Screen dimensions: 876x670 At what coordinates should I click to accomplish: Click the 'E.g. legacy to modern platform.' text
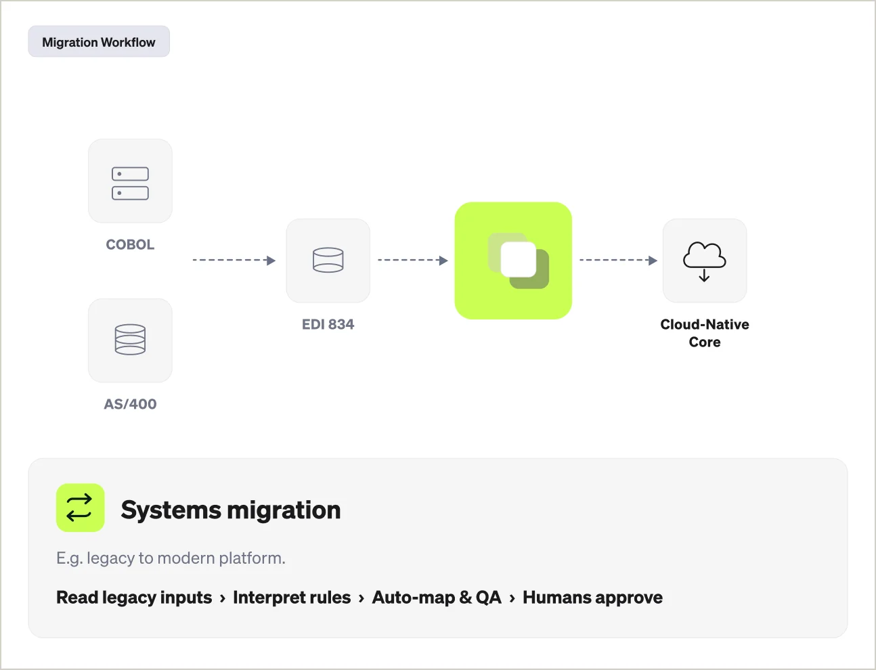pyautogui.click(x=171, y=558)
